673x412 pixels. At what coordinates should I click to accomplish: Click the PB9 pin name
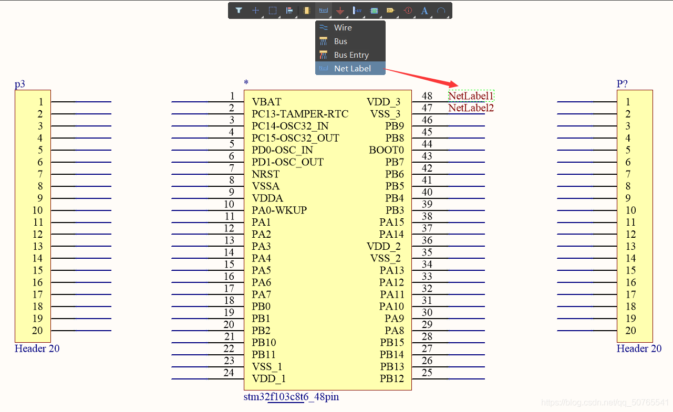(395, 126)
